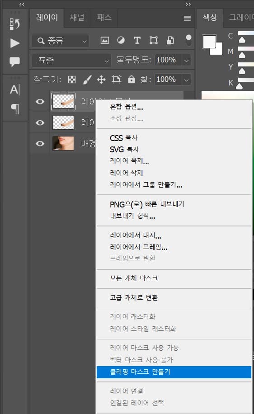Switch to the 레이어 tab

tap(47, 18)
